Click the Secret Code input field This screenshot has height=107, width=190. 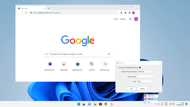coord(145,77)
